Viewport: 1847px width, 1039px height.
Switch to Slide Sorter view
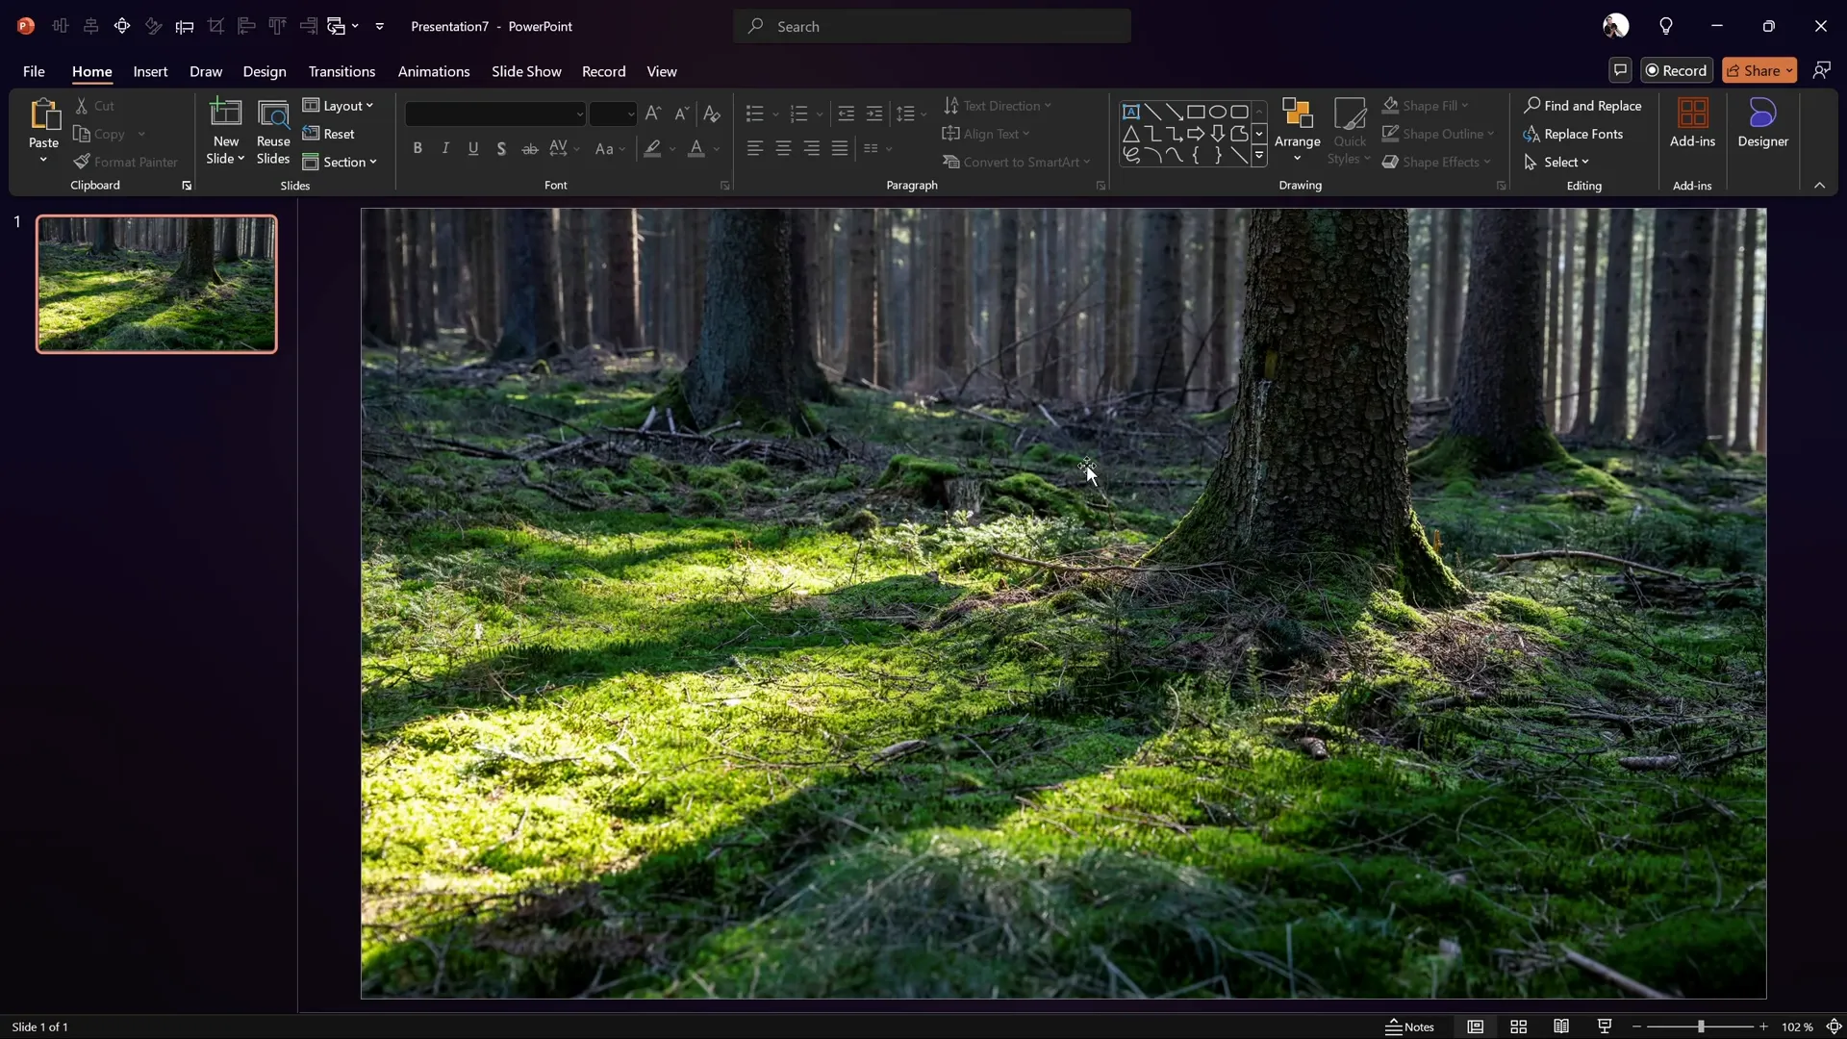pyautogui.click(x=1519, y=1026)
